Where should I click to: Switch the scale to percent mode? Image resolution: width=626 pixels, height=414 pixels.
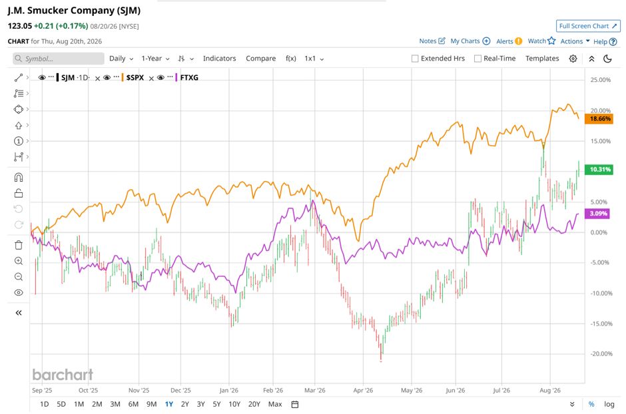(x=591, y=405)
